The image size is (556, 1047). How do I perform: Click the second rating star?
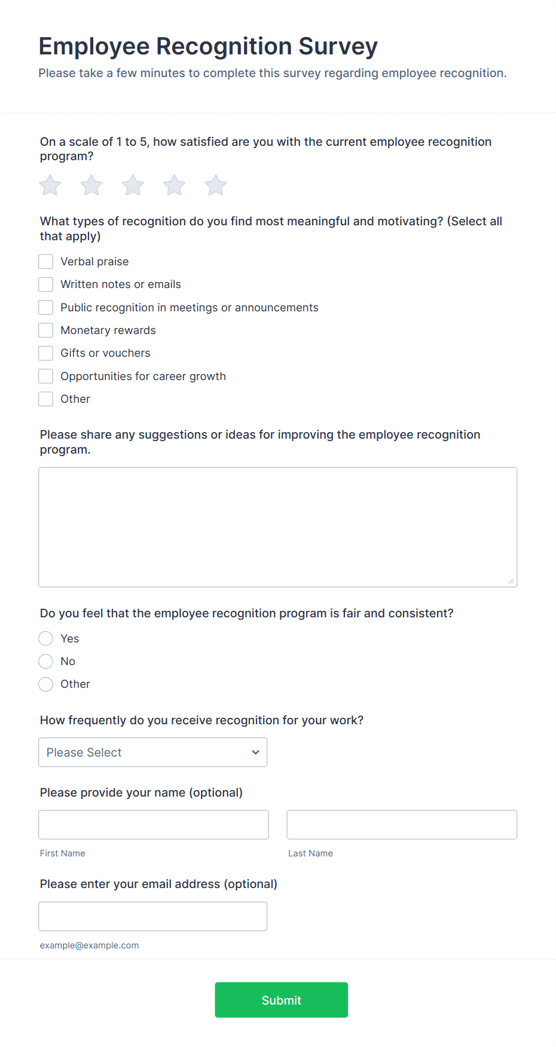click(91, 185)
